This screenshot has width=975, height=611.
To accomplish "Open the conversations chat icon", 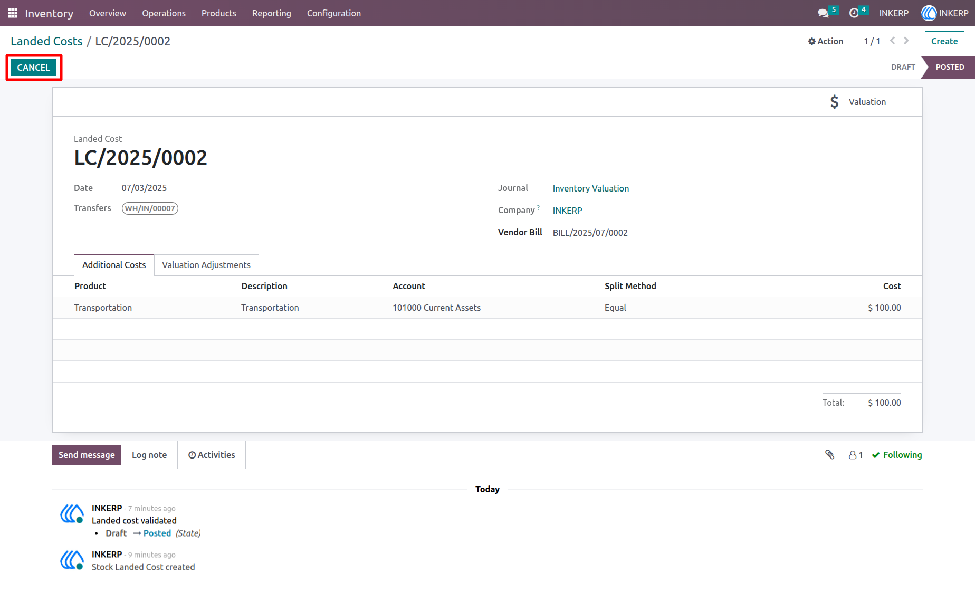I will coord(823,13).
